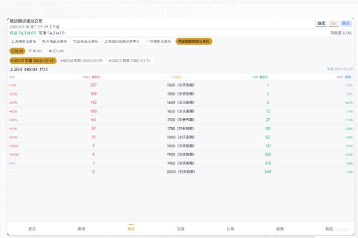The image size is (358, 238).
Task: Click the 期货期权模拟交易 title
Action: coord(26,21)
